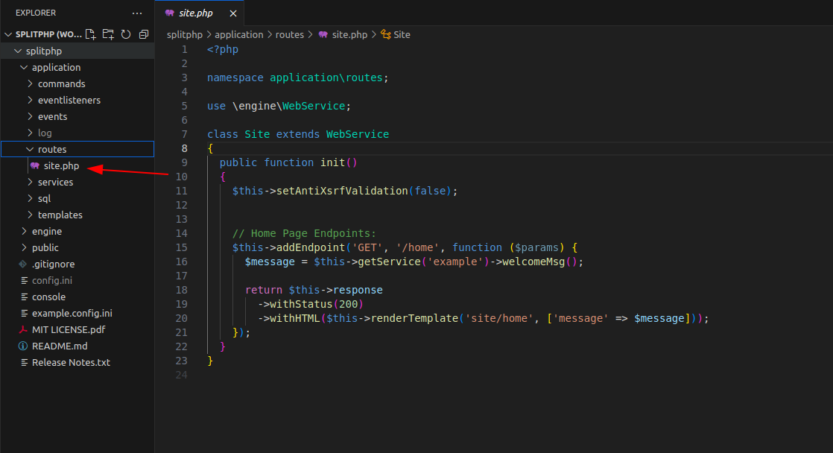Viewport: 833px width, 453px height.
Task: Expand the engine folder
Action: pyautogui.click(x=48, y=231)
